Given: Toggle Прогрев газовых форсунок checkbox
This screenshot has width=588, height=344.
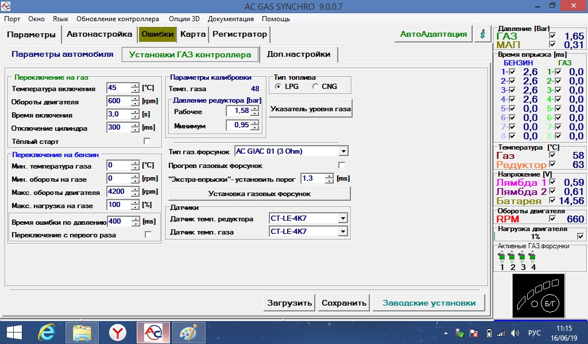Looking at the screenshot, I should (341, 165).
